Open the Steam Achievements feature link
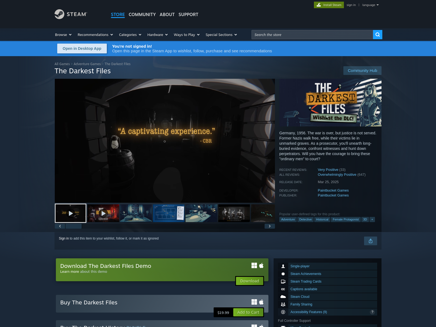Image resolution: width=436 pixels, height=327 pixels. (306, 274)
